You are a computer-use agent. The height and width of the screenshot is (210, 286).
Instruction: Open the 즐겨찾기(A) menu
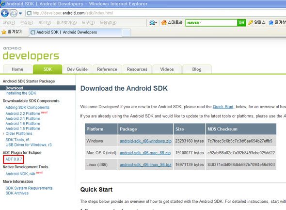[x=66, y=23]
